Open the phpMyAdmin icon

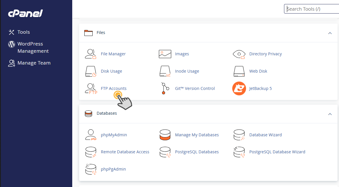(91, 135)
